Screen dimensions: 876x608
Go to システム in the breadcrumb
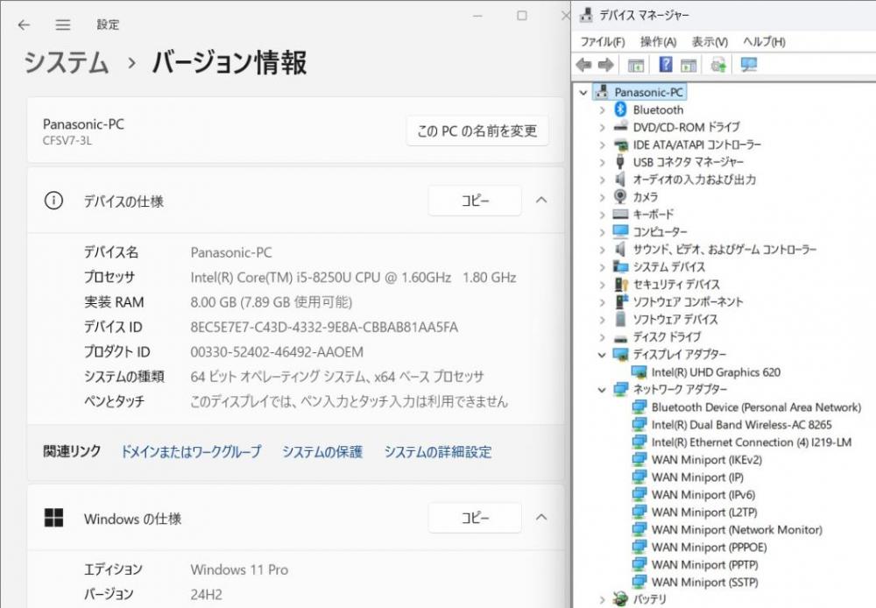pyautogui.click(x=66, y=62)
